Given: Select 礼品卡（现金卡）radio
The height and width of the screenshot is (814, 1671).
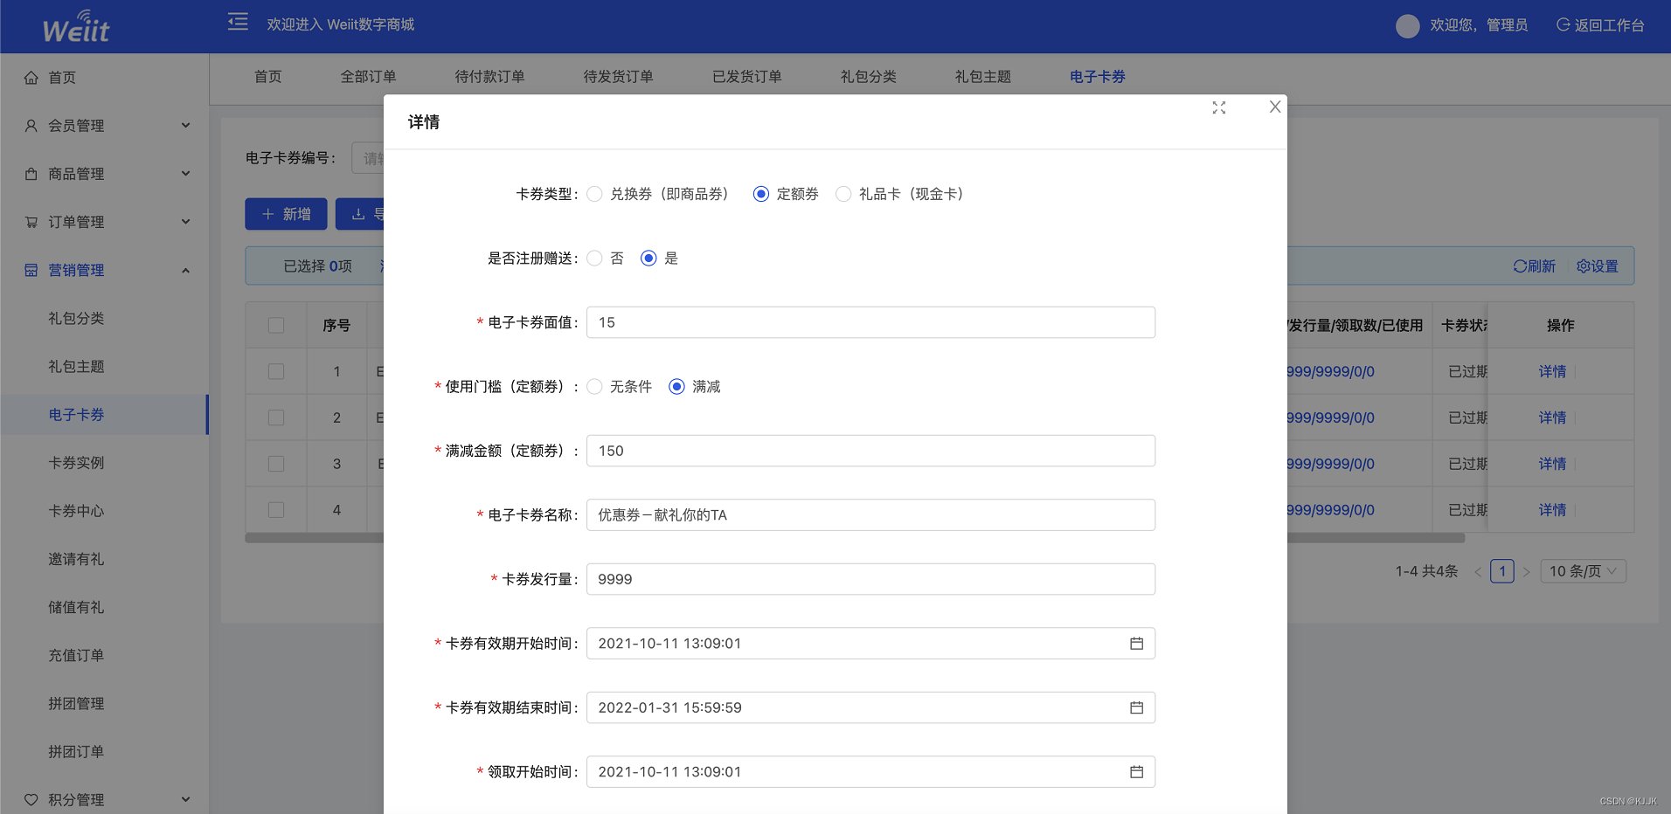Looking at the screenshot, I should (843, 194).
